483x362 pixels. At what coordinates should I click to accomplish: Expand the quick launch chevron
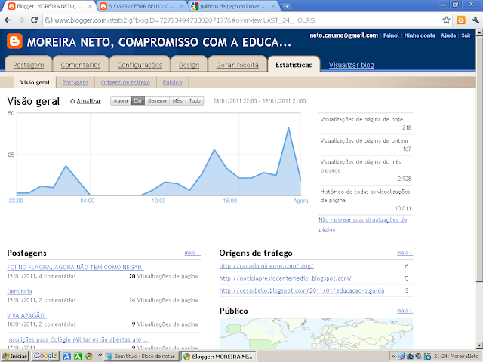tap(100, 355)
